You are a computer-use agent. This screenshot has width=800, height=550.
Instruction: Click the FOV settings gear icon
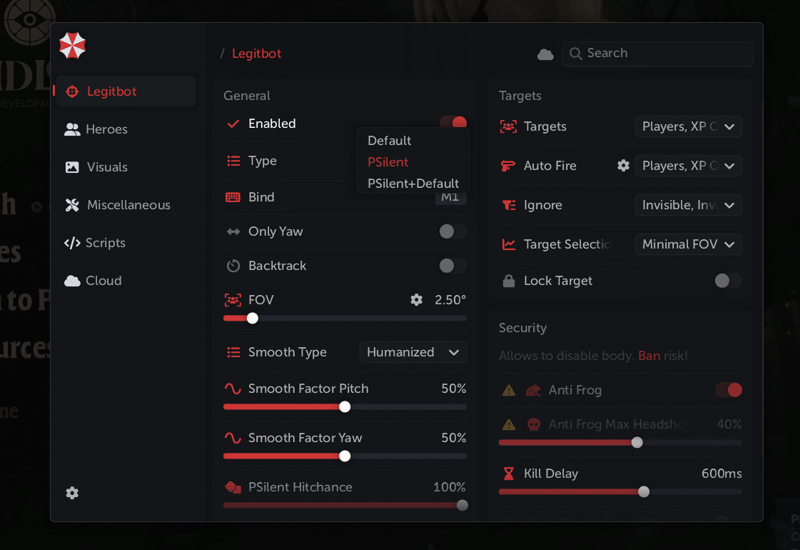(417, 300)
